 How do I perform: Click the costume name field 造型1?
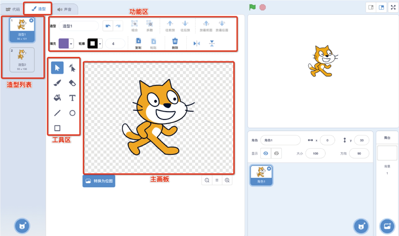pyautogui.click(x=79, y=26)
